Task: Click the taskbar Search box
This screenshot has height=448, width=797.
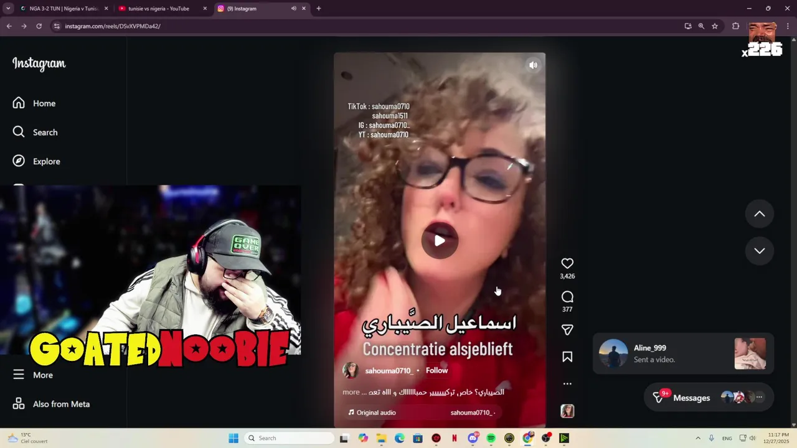Action: tap(289, 438)
